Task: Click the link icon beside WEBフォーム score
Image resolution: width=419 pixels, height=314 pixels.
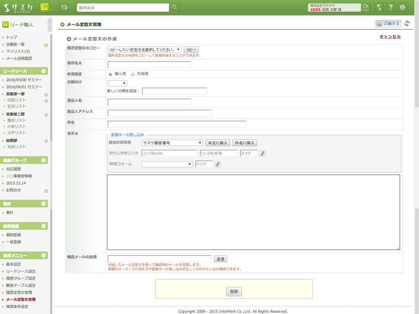Action: (217, 164)
